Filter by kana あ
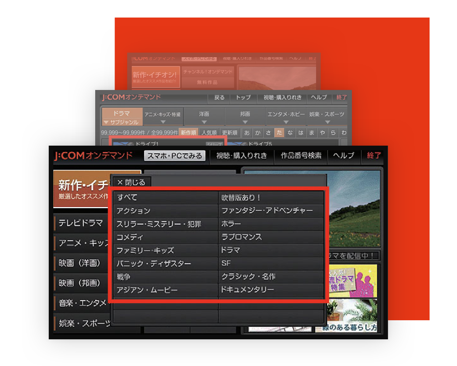 (247, 133)
